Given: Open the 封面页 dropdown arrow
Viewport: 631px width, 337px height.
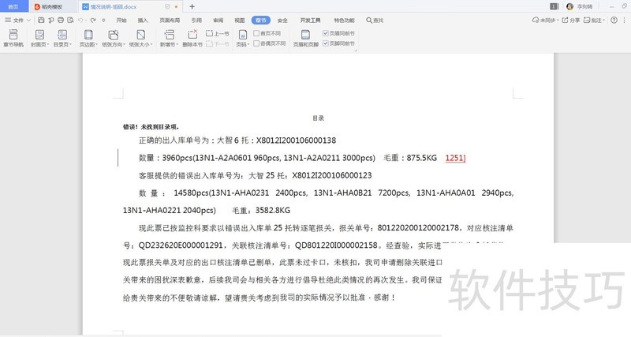Looking at the screenshot, I should 47,44.
